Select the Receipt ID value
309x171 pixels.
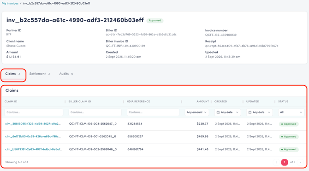[242, 46]
